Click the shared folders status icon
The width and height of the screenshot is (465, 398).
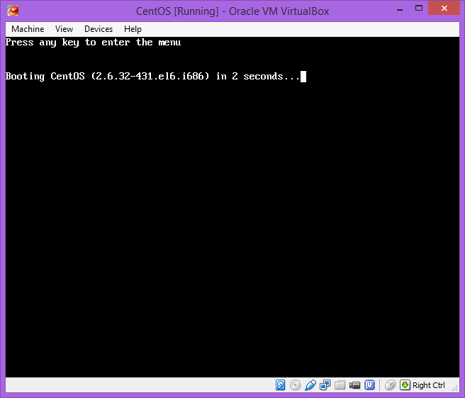pos(340,385)
